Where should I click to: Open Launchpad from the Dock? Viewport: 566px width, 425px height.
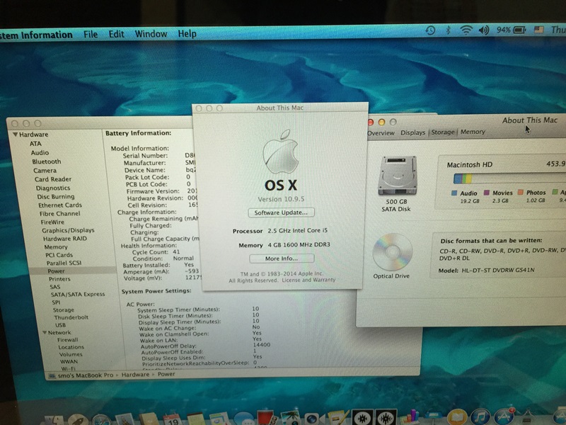77,420
